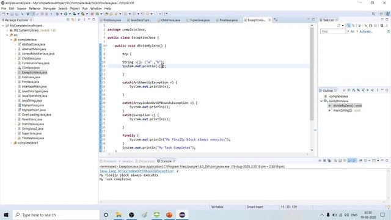391x220 pixels.
Task: Click the Find field in Task List
Action: coord(333,32)
